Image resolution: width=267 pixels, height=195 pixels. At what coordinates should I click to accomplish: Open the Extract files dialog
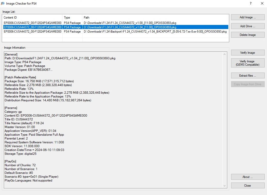(x=248, y=76)
